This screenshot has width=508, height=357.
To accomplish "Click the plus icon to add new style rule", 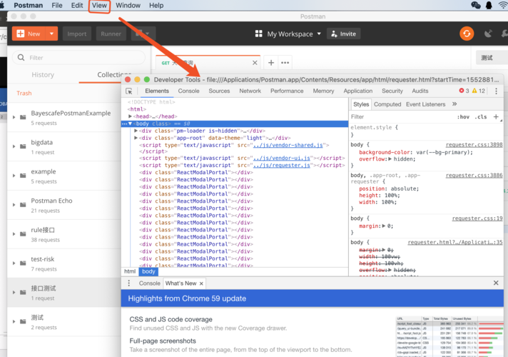I will coord(497,116).
